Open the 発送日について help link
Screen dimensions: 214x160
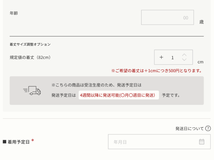(189, 129)
